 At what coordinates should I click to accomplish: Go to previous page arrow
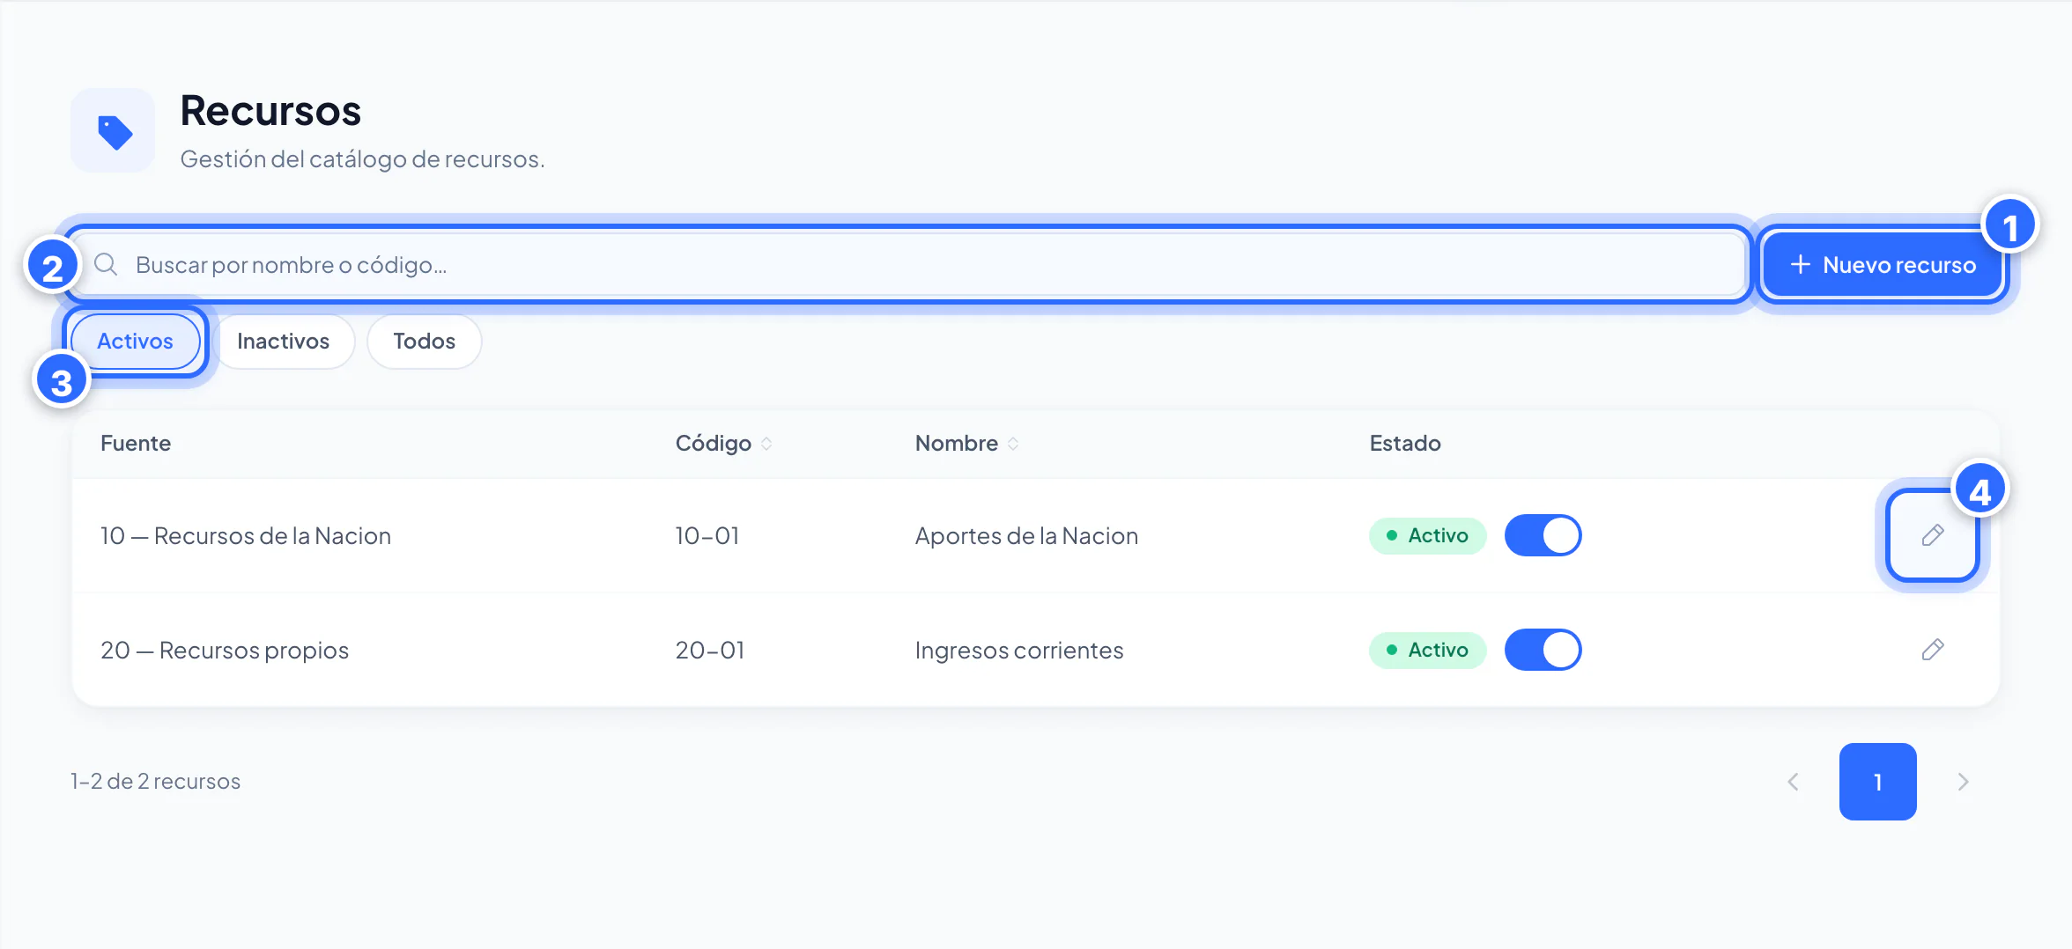click(x=1793, y=782)
